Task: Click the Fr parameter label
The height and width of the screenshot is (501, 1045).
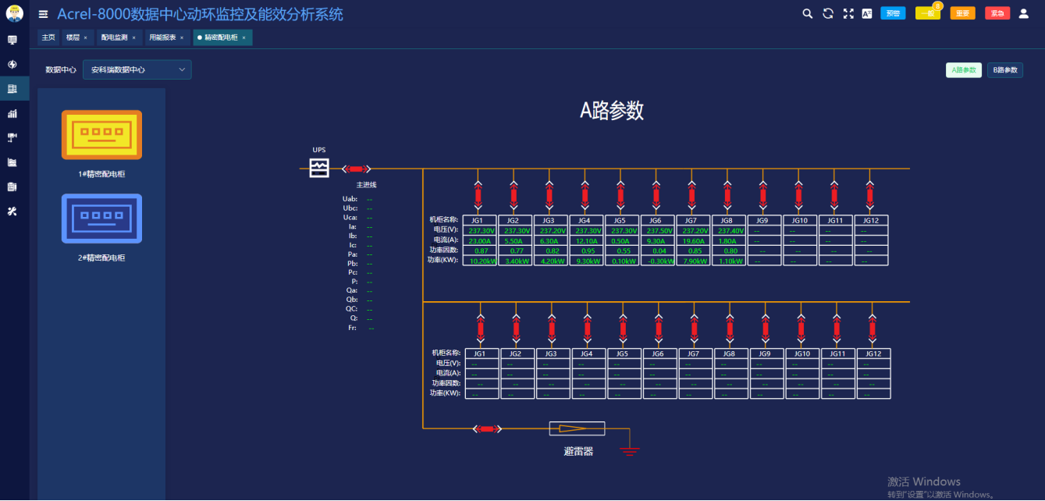Action: [x=353, y=328]
